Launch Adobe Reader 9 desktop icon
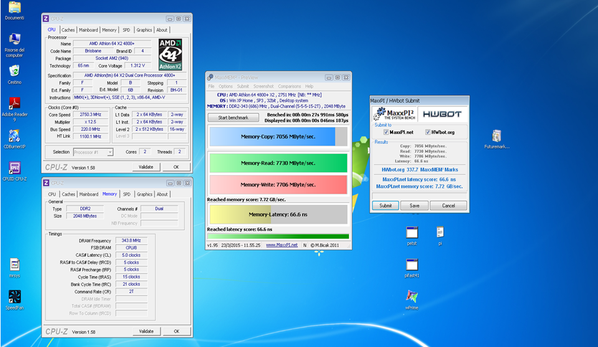598x347 pixels. 14,108
